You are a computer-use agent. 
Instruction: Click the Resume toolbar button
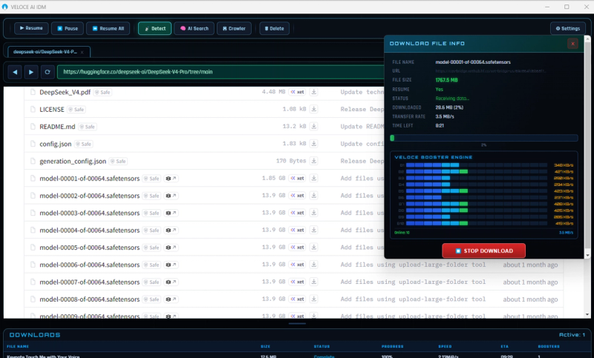click(x=31, y=28)
